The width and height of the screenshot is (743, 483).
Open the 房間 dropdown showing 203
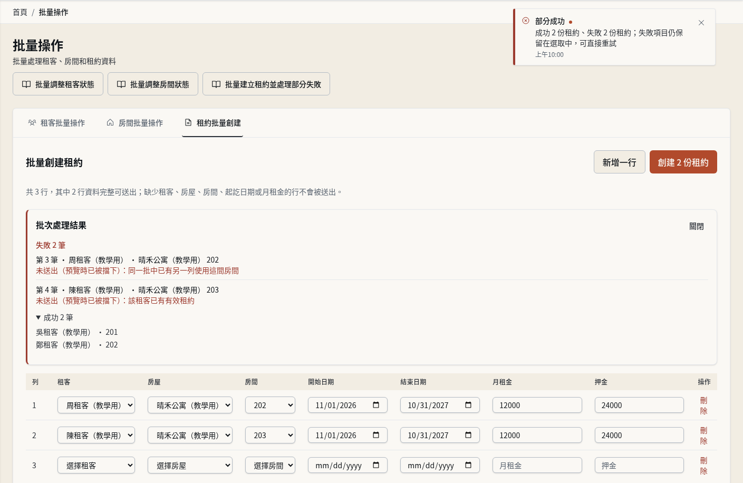pyautogui.click(x=270, y=435)
